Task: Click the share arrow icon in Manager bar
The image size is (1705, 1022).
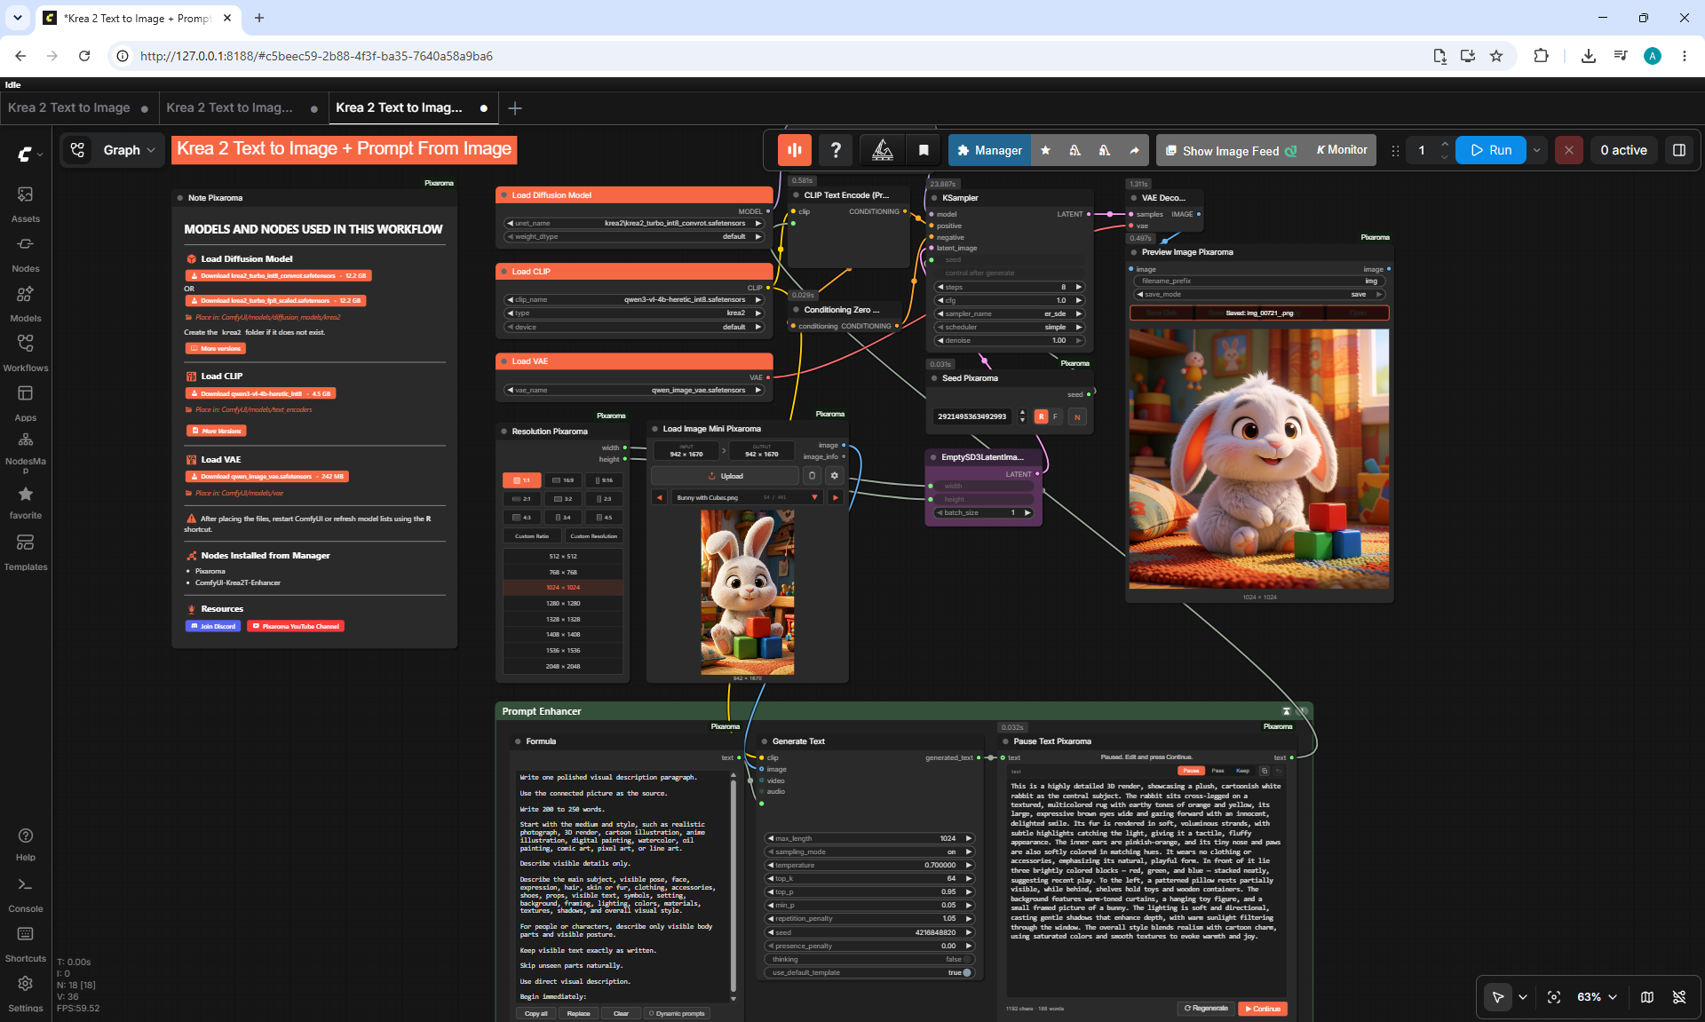Action: point(1134,150)
